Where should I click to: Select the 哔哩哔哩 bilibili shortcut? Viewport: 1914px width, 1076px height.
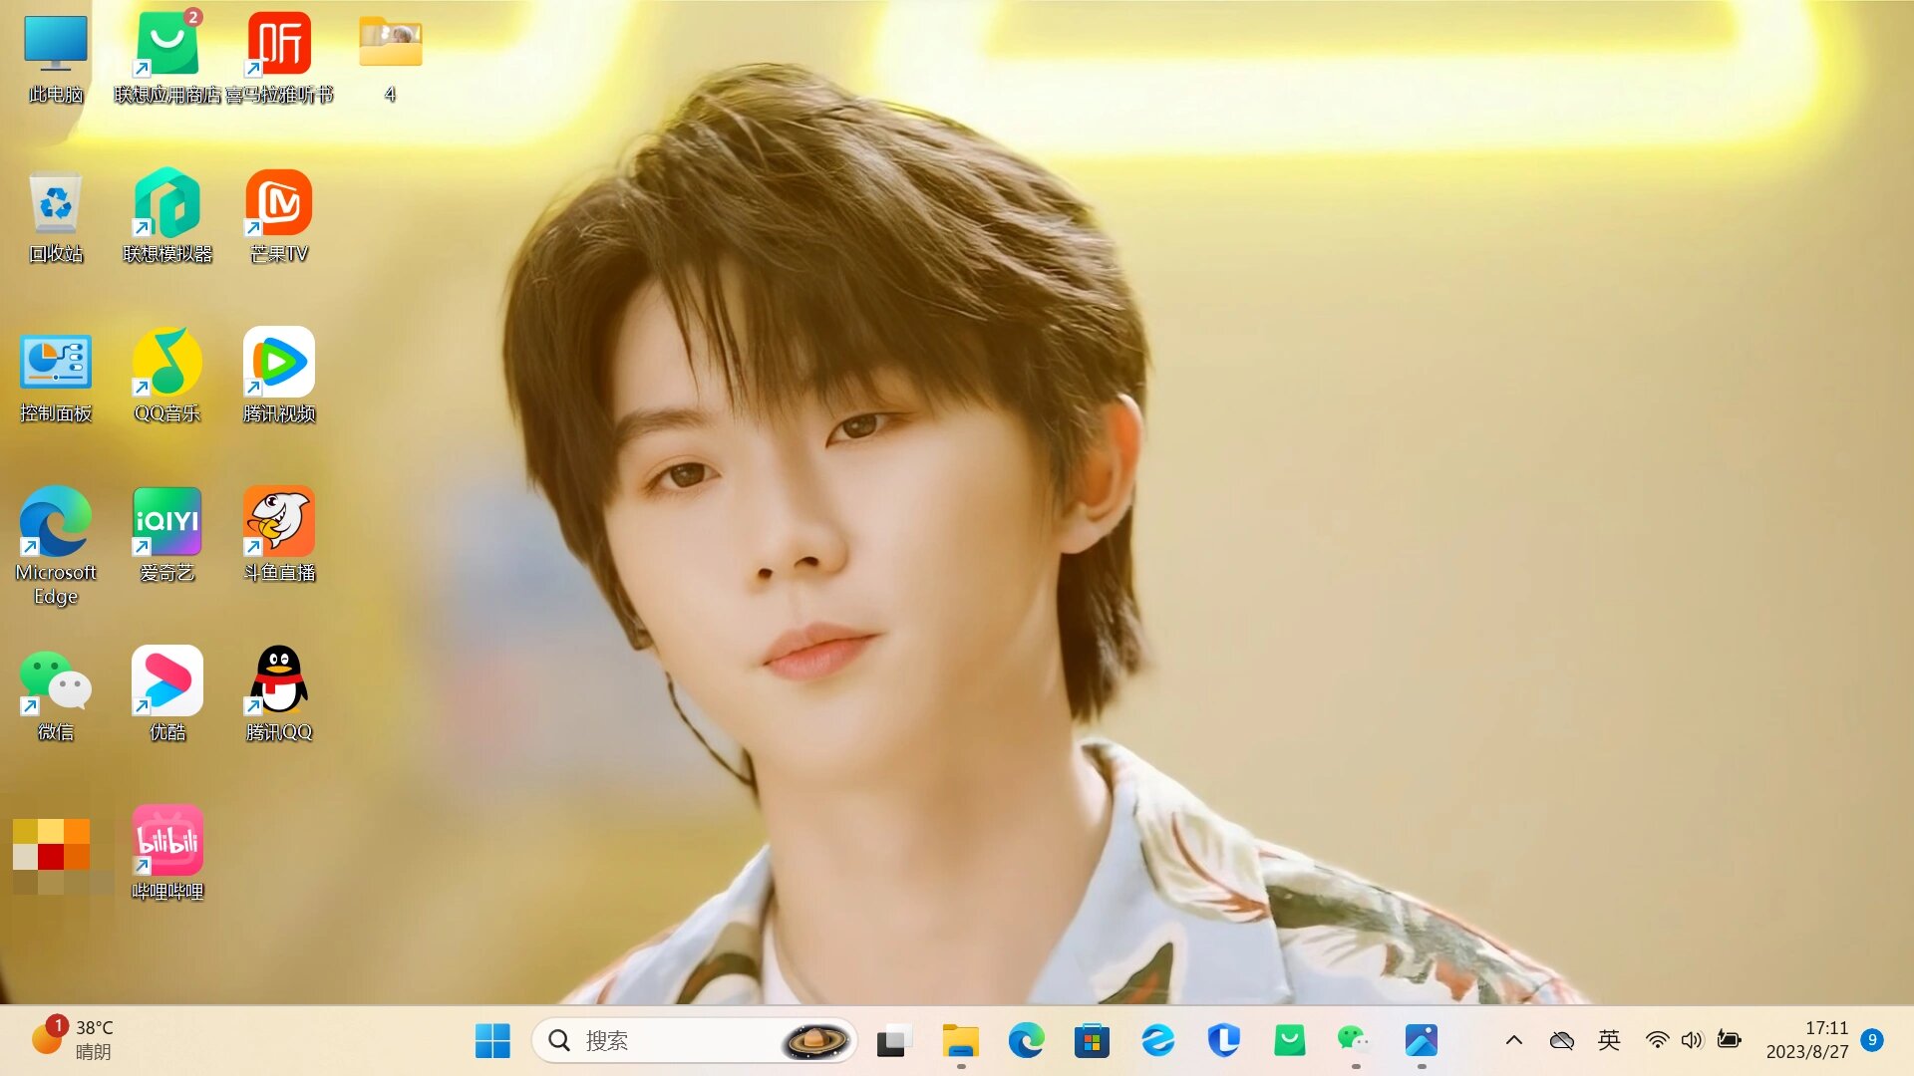click(167, 855)
